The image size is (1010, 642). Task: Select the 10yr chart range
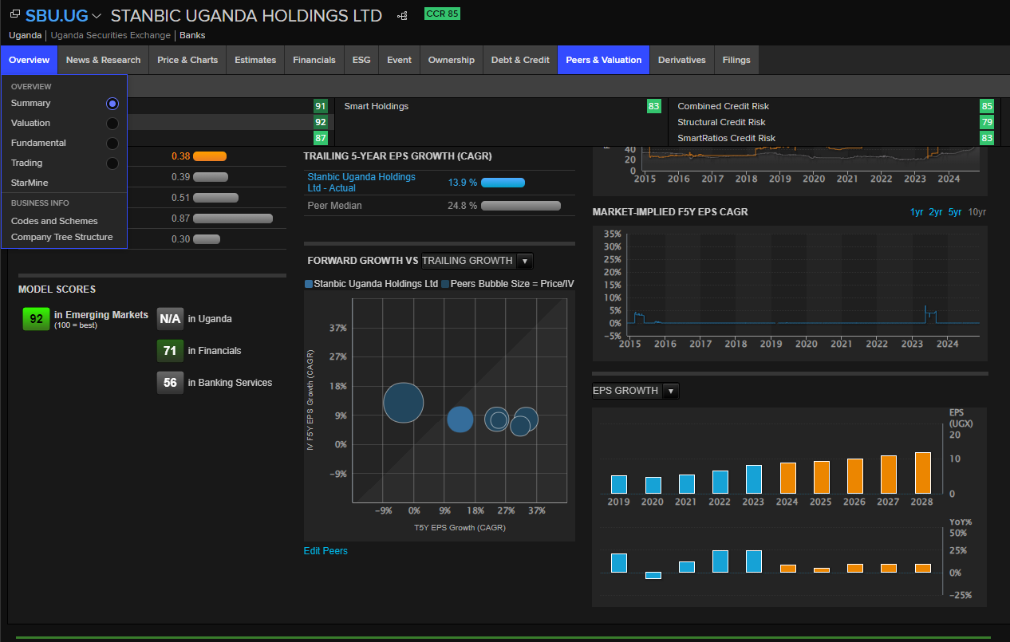[x=977, y=212]
